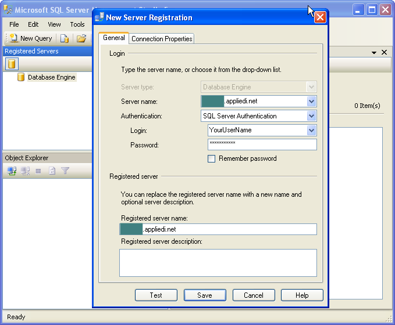Close the right summary pane
The width and height of the screenshot is (395, 325).
pyautogui.click(x=384, y=52)
